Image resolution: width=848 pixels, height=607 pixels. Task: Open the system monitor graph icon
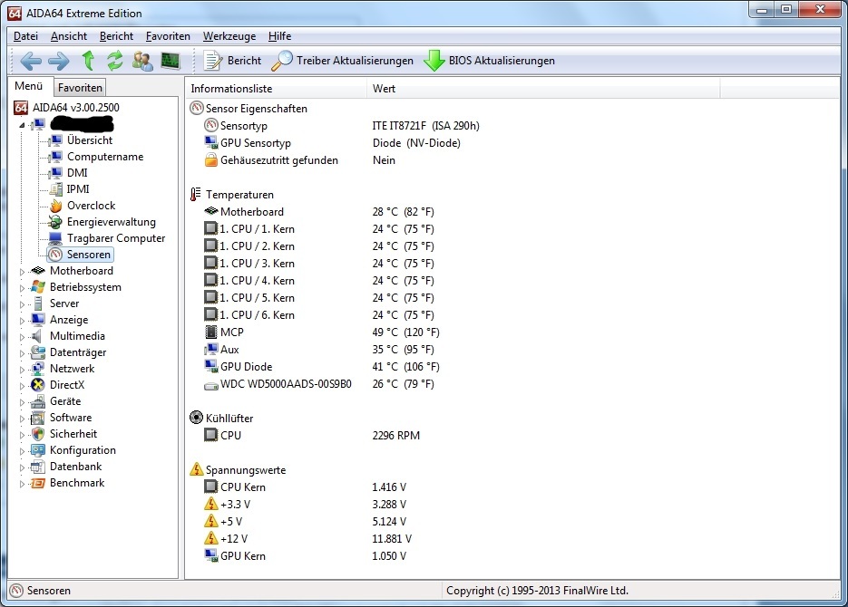(x=171, y=61)
